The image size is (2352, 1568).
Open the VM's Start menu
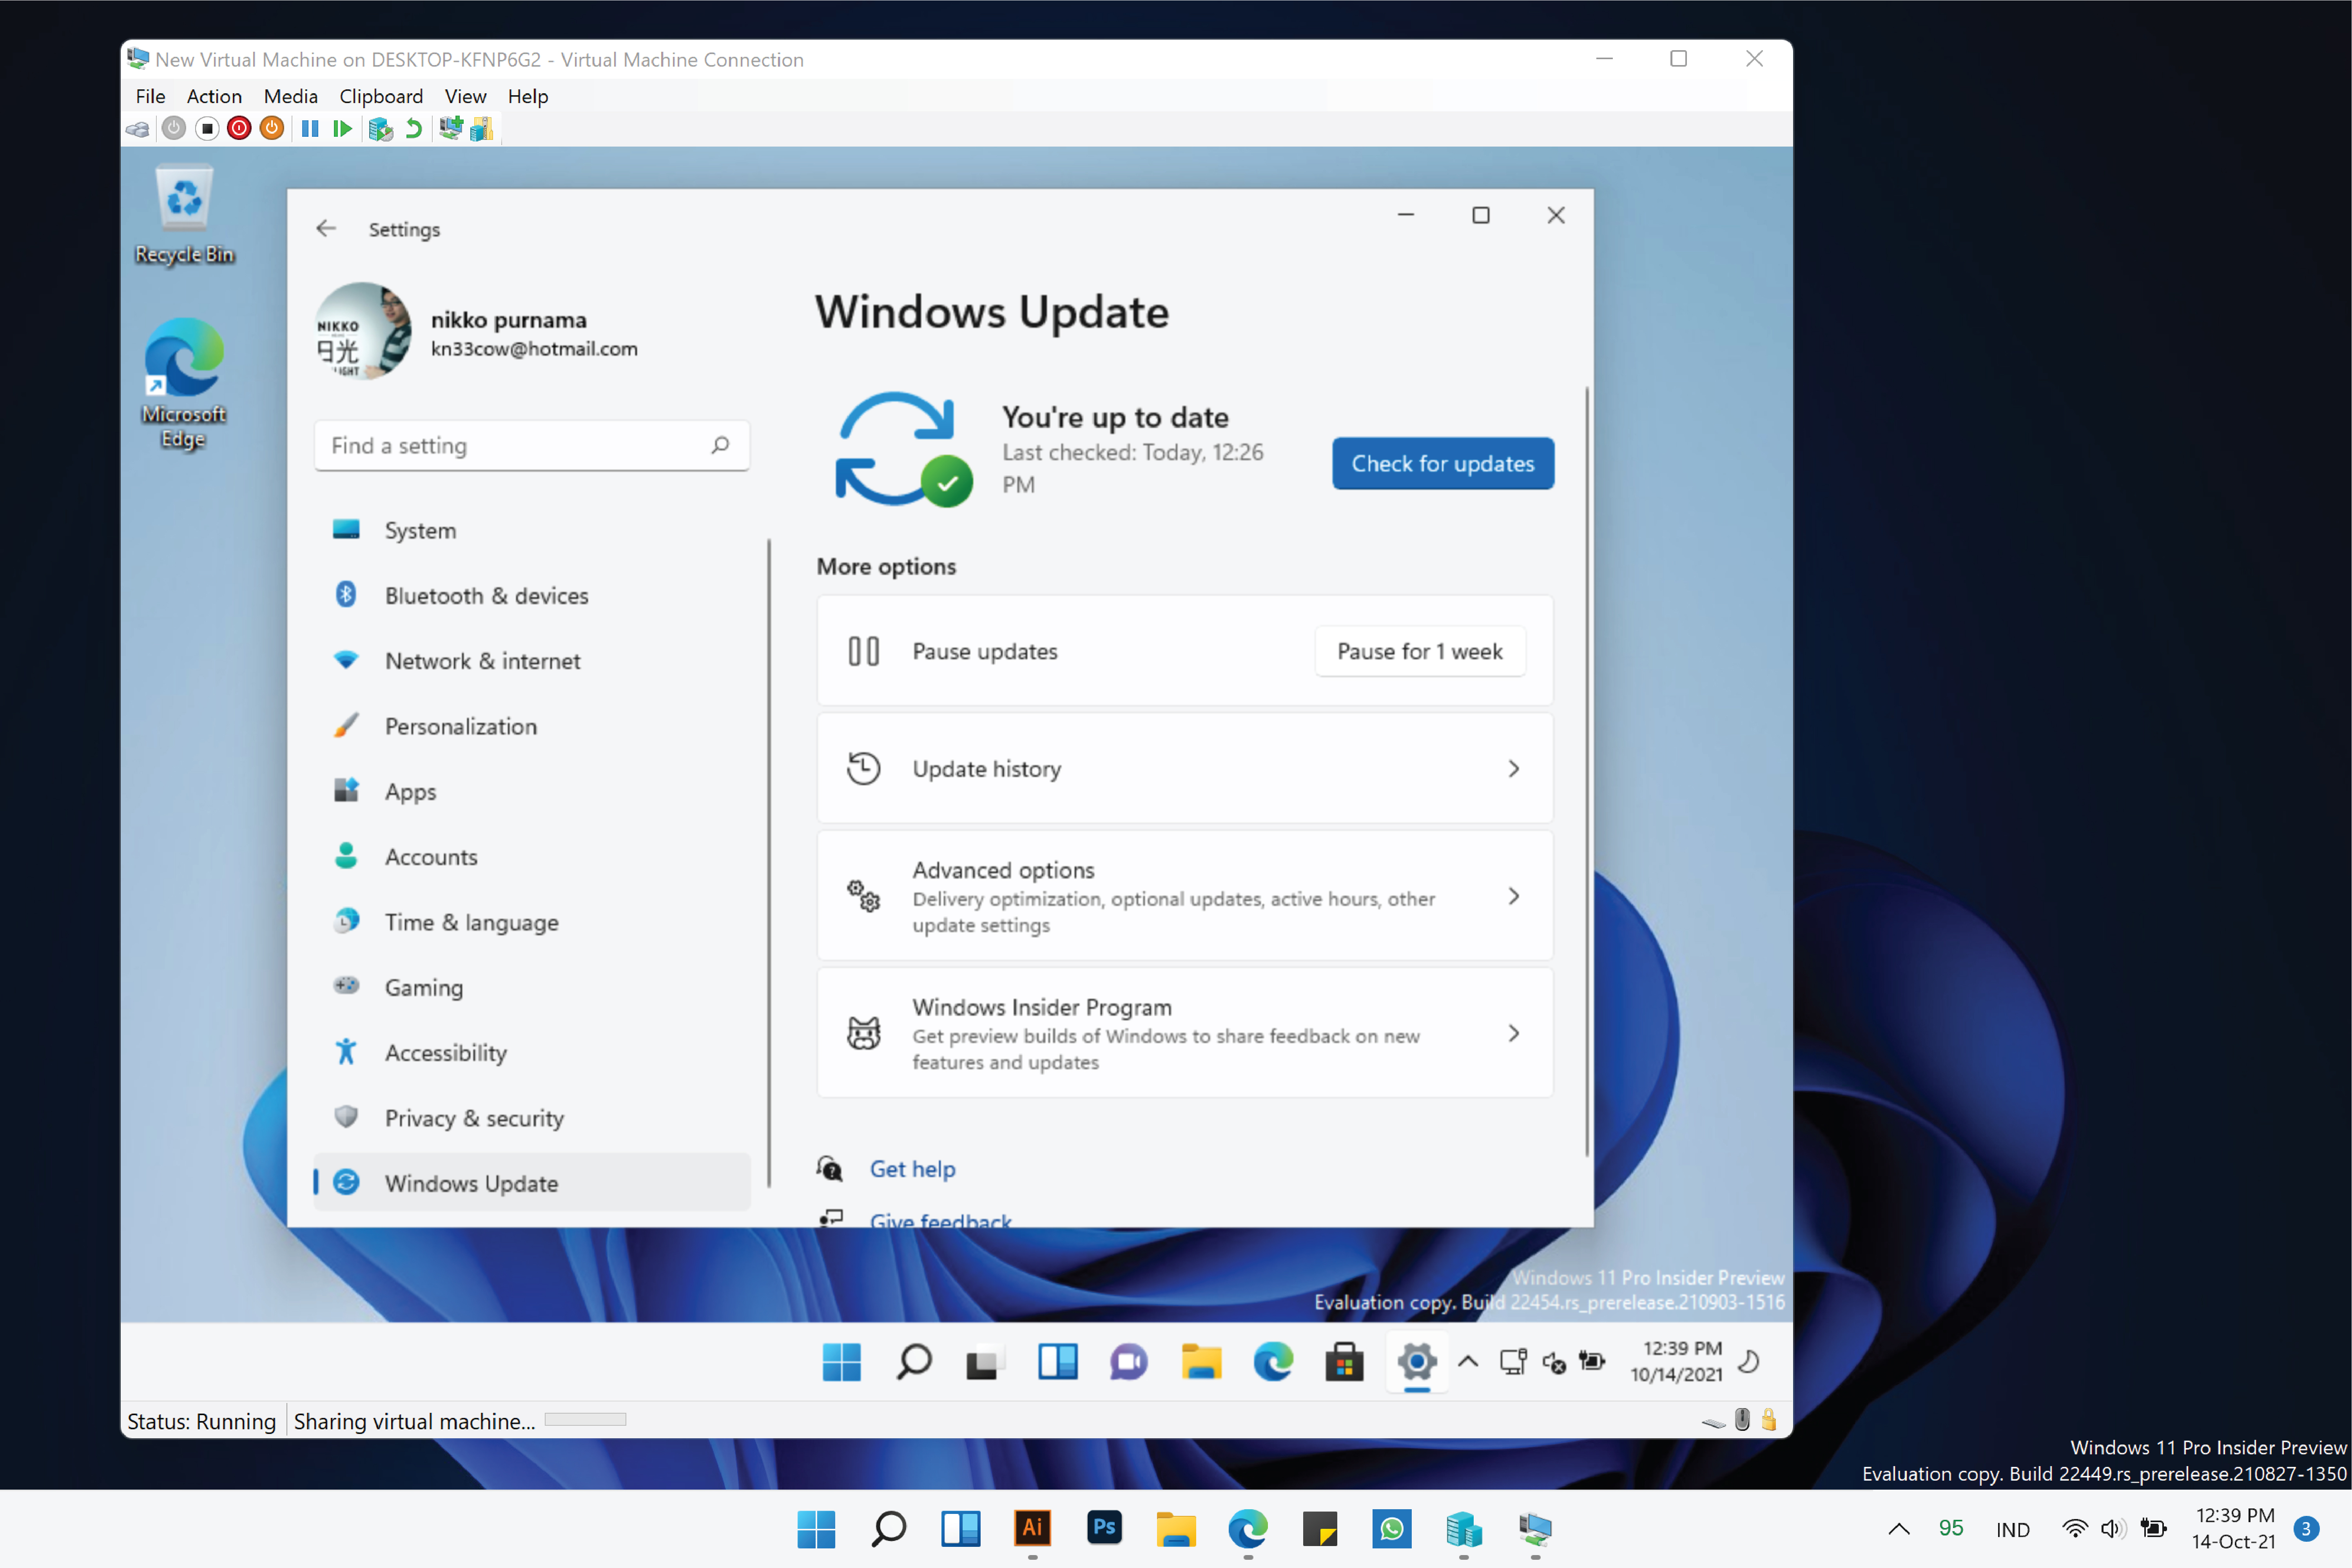point(841,1362)
